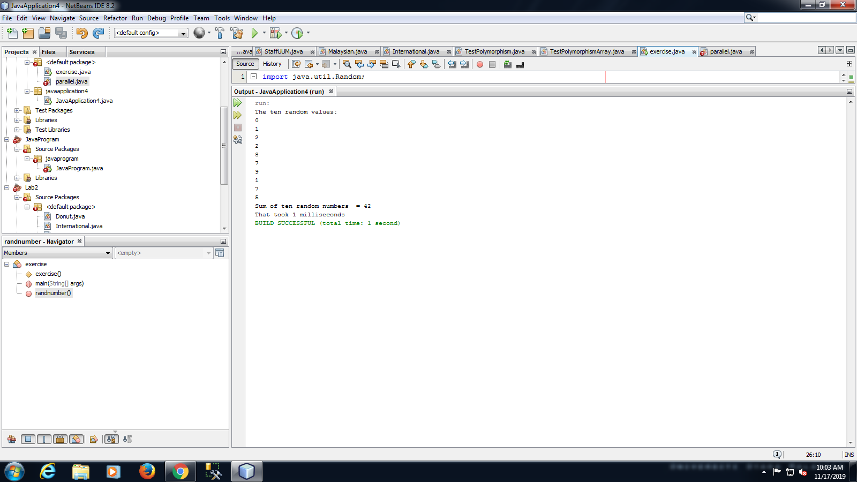Click the Debug Project toolbar icon
Image resolution: width=857 pixels, height=482 pixels.
click(275, 33)
